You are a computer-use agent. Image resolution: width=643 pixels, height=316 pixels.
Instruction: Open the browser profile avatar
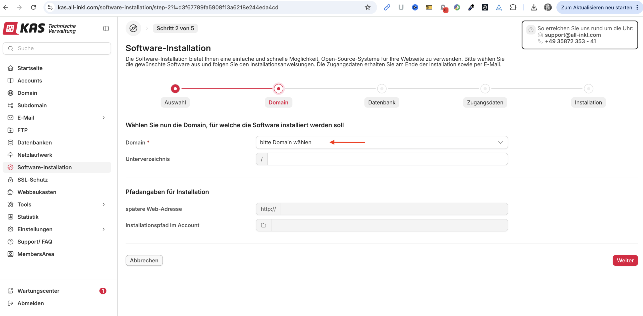coord(548,7)
